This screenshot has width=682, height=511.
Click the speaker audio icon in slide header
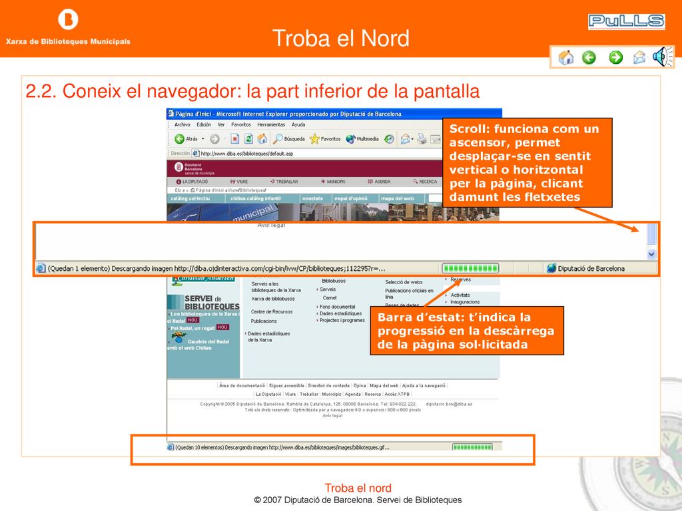tap(663, 57)
